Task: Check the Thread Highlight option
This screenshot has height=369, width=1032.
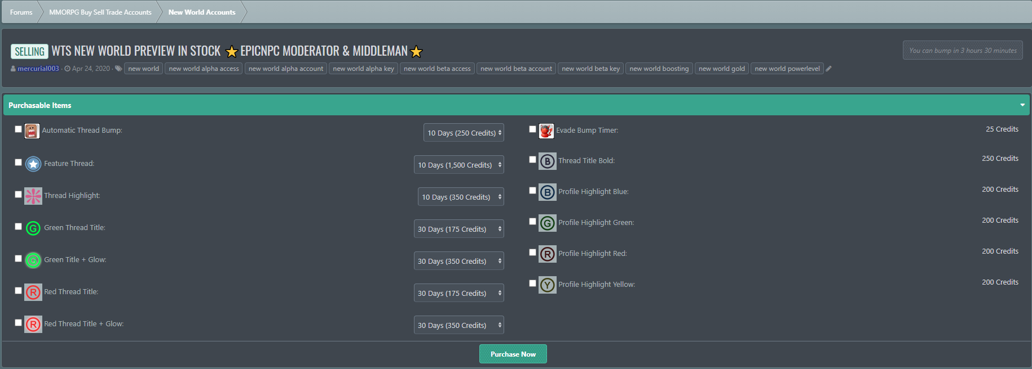Action: [x=19, y=195]
